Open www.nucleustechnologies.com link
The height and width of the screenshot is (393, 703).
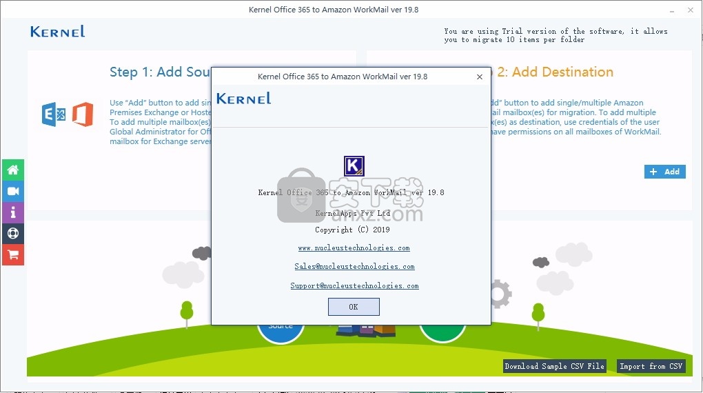(354, 248)
